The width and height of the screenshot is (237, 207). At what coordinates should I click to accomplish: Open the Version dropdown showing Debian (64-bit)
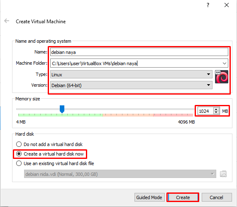tap(131, 85)
